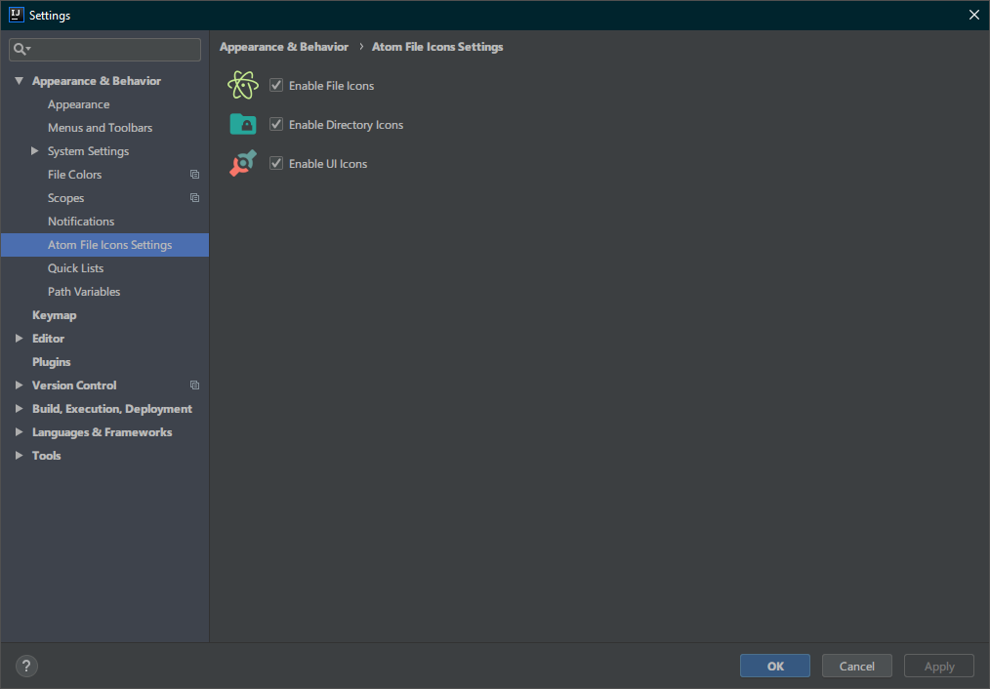990x689 pixels.
Task: Open the File Colors settings page
Action: click(74, 175)
